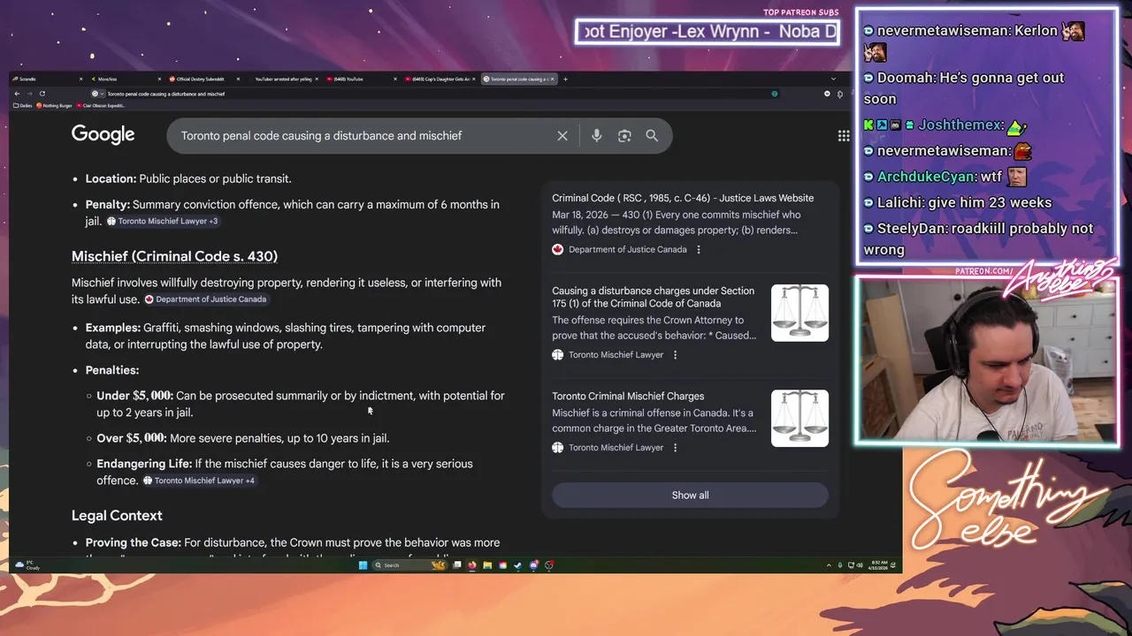Switch to the Official Destiny Subreddit tab
Image resolution: width=1132 pixels, height=636 pixels.
tap(203, 79)
